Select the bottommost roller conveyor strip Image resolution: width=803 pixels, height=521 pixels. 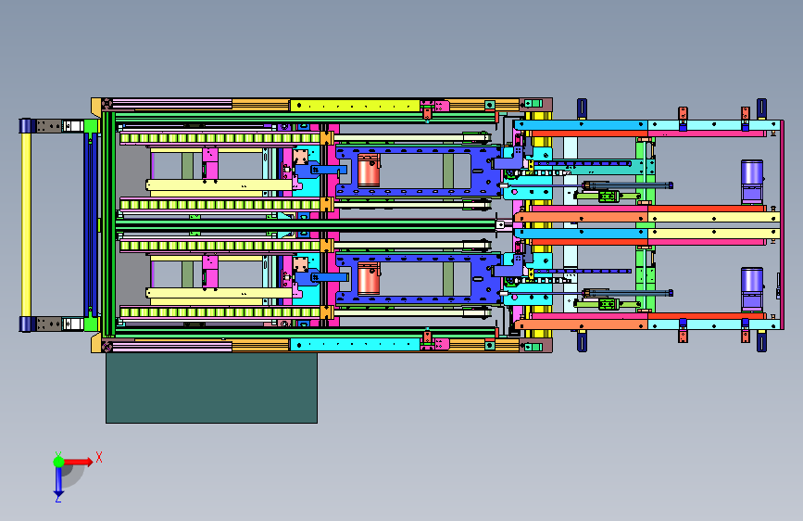(x=220, y=311)
